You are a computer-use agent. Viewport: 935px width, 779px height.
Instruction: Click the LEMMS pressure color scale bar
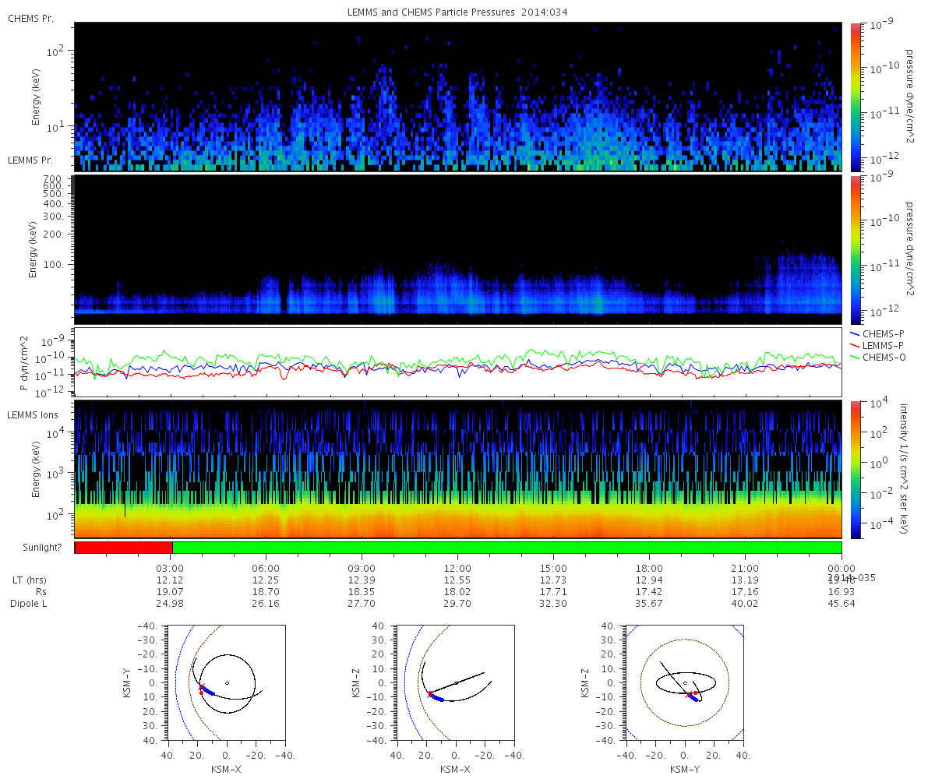coord(855,249)
